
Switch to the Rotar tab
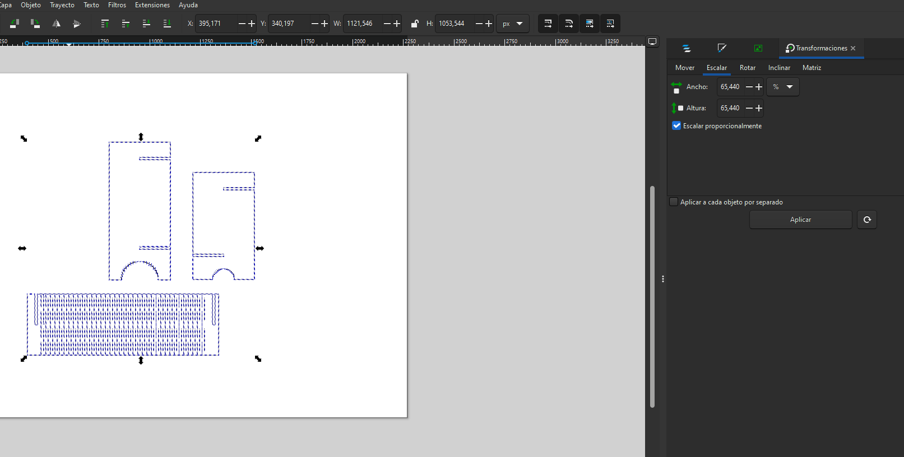tap(747, 68)
